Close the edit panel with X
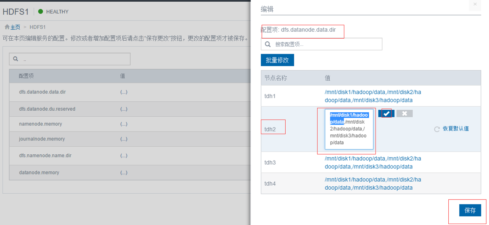Image resolution: width=489 pixels, height=225 pixels. (x=475, y=5)
